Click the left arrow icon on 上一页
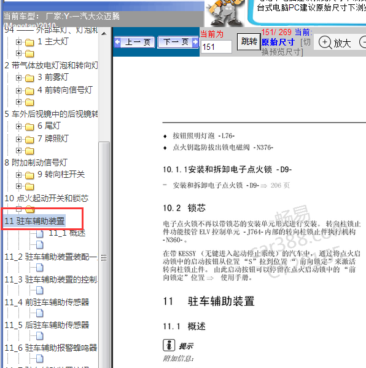This screenshot has height=368, width=366. click(117, 42)
